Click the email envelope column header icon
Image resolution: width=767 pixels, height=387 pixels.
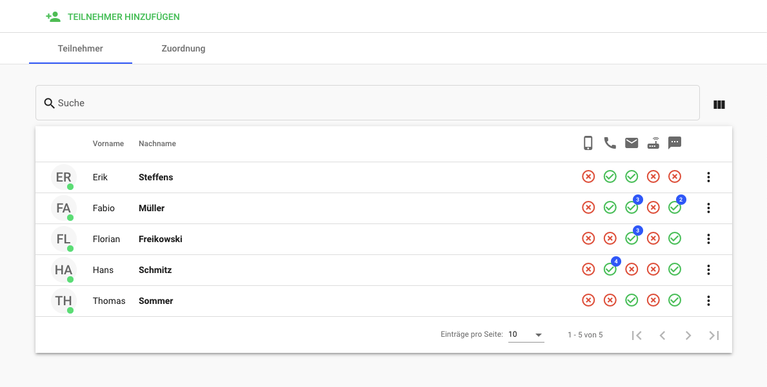(x=632, y=143)
